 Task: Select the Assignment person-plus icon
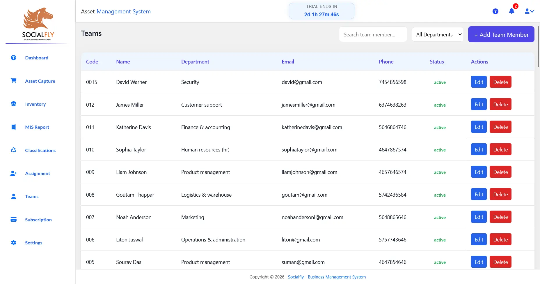click(13, 173)
